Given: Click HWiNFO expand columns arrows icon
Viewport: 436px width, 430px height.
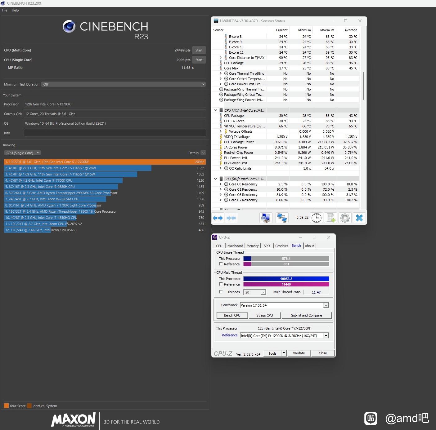Looking at the screenshot, I should click(218, 218).
